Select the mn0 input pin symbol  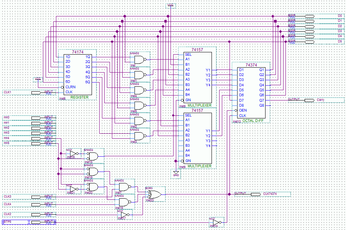(36, 118)
